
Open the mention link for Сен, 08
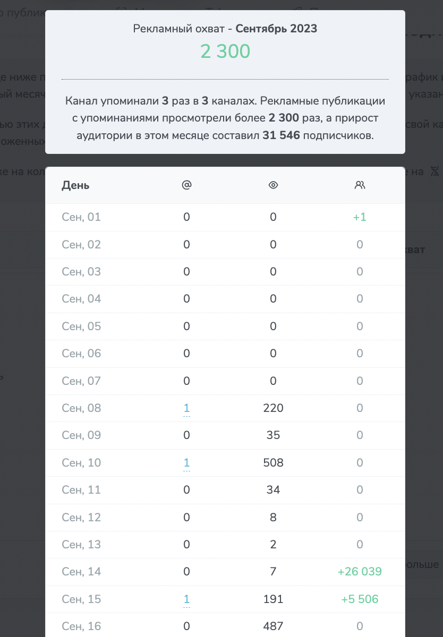(x=186, y=408)
